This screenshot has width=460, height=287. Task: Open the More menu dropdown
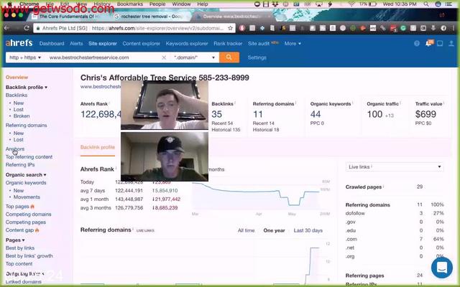point(293,43)
